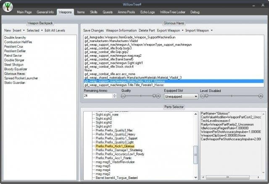Click part details horizontal scrollbar thumb
Viewport: 269px width, 184px height.
point(228,177)
